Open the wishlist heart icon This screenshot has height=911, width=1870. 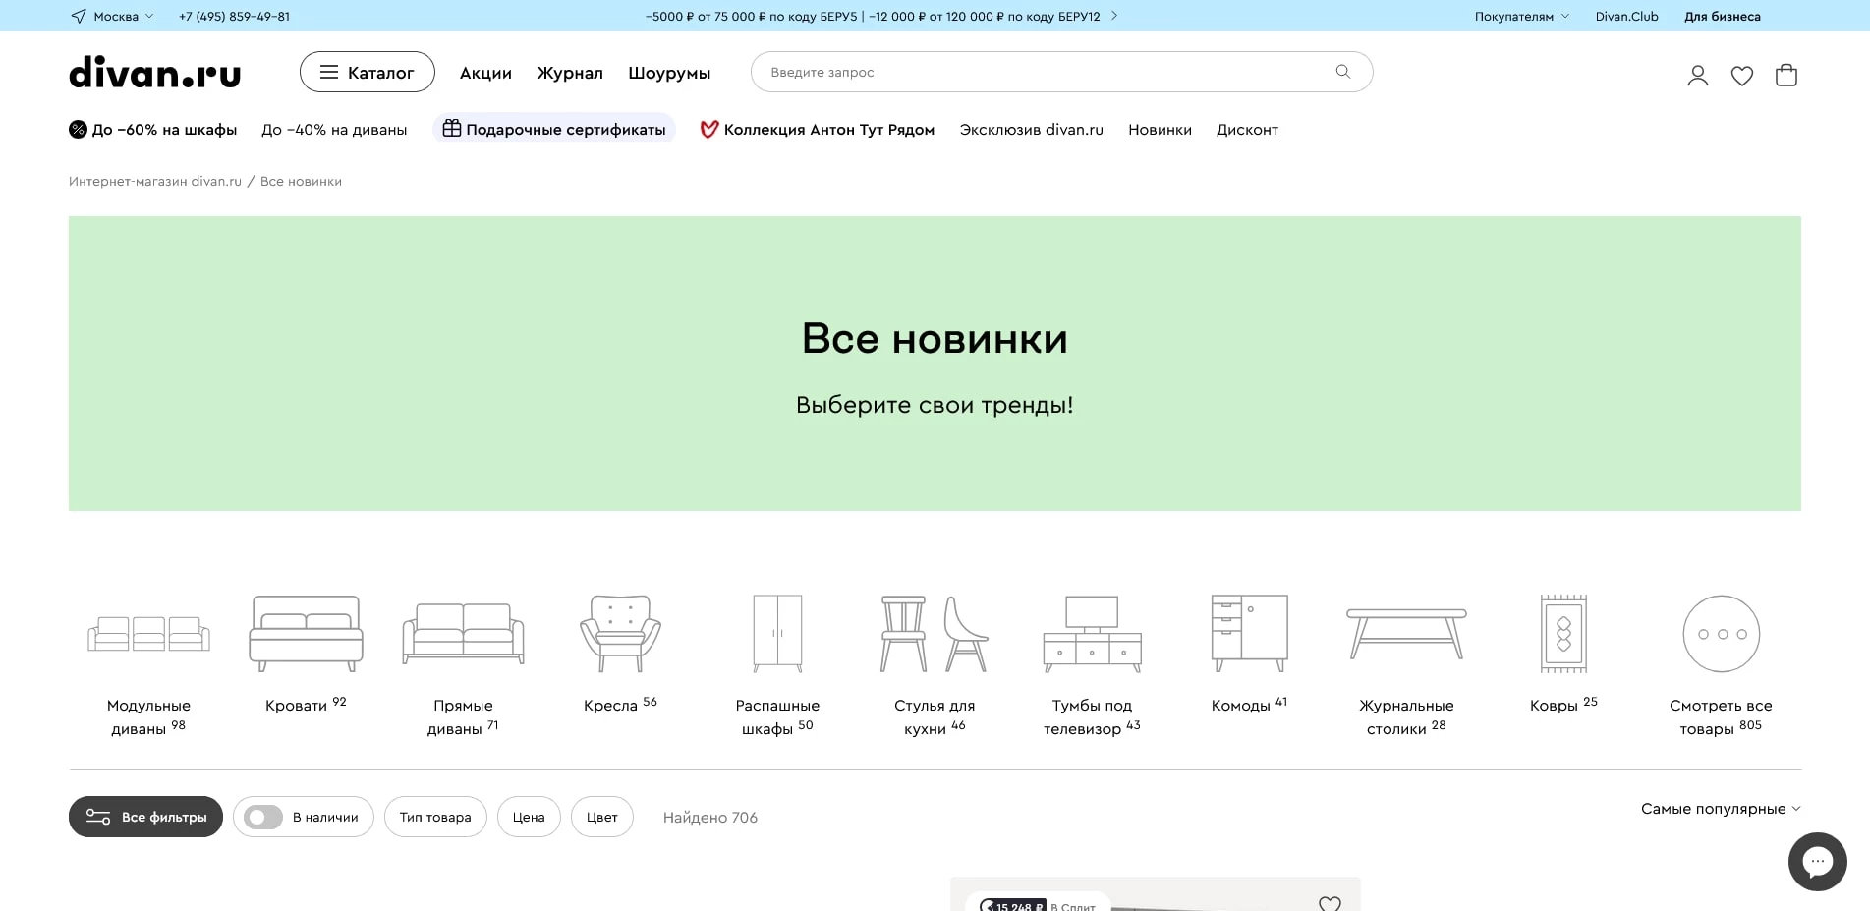[1742, 75]
